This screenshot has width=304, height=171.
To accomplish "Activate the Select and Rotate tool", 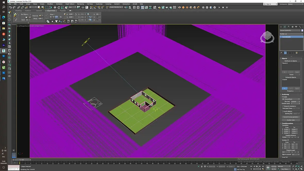I will (x=59, y=7).
